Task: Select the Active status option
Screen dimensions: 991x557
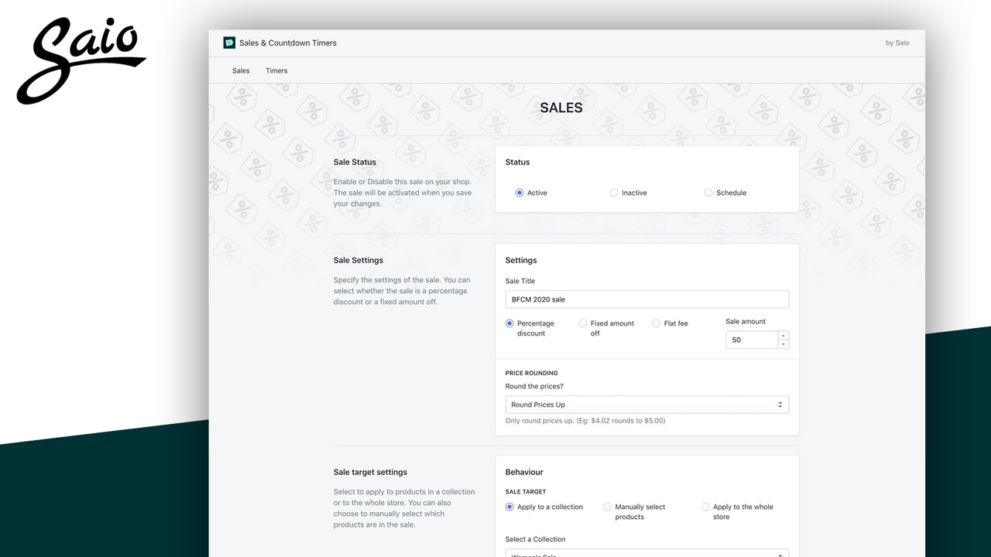Action: tap(520, 193)
